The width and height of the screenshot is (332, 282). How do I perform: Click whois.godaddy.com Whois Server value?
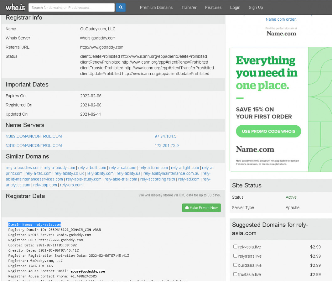click(98, 38)
